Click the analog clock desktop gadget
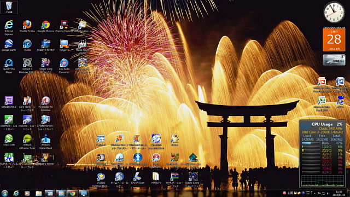This screenshot has height=197, width=350. coord(334,12)
